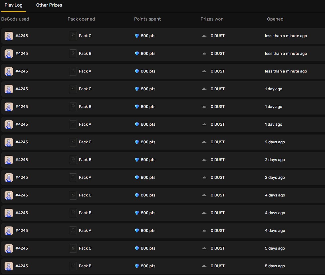Image resolution: width=325 pixels, height=275 pixels.
Task: Click the DUST pile icon in Pack C row, less than a minute ago
Action: [204, 36]
